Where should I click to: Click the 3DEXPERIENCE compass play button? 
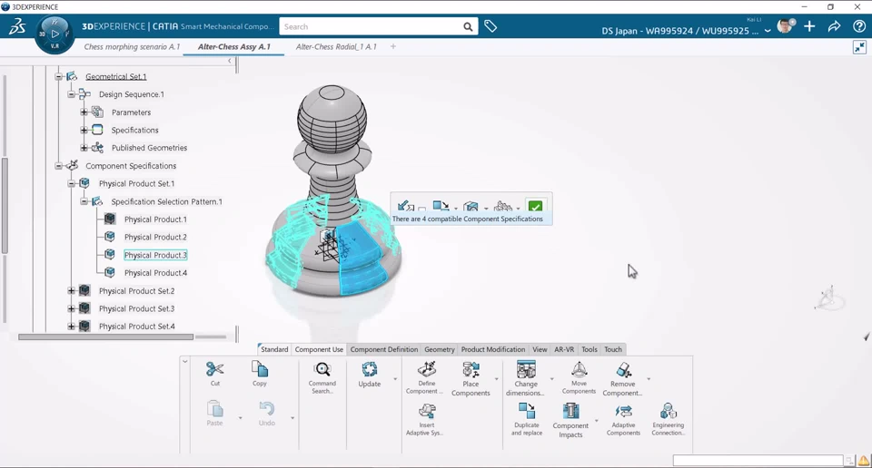(54, 34)
